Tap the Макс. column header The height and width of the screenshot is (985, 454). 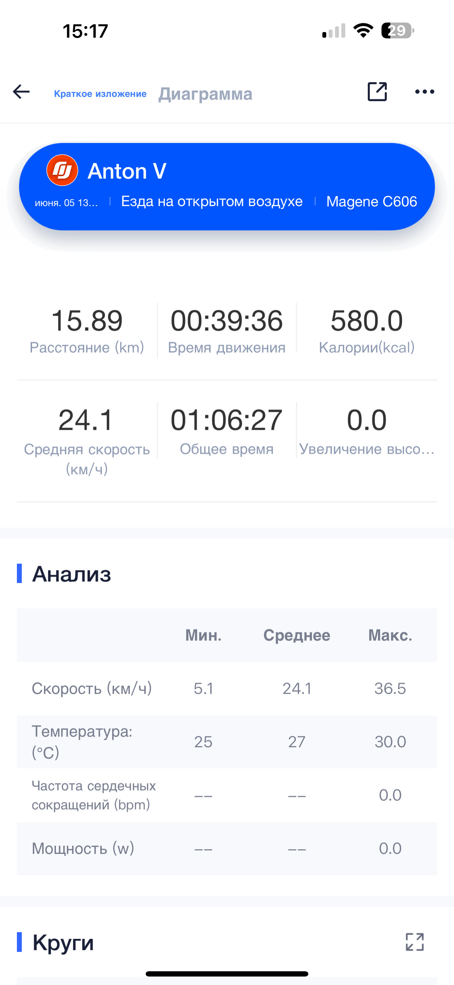point(390,635)
